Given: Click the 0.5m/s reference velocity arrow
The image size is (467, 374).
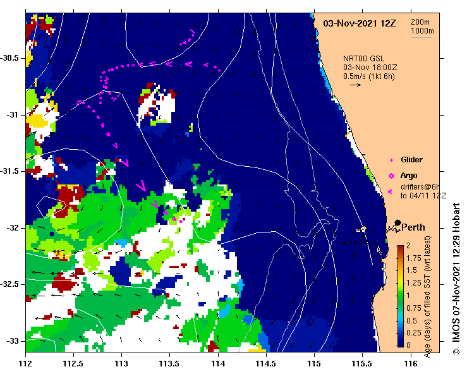Looking at the screenshot, I should click(356, 85).
